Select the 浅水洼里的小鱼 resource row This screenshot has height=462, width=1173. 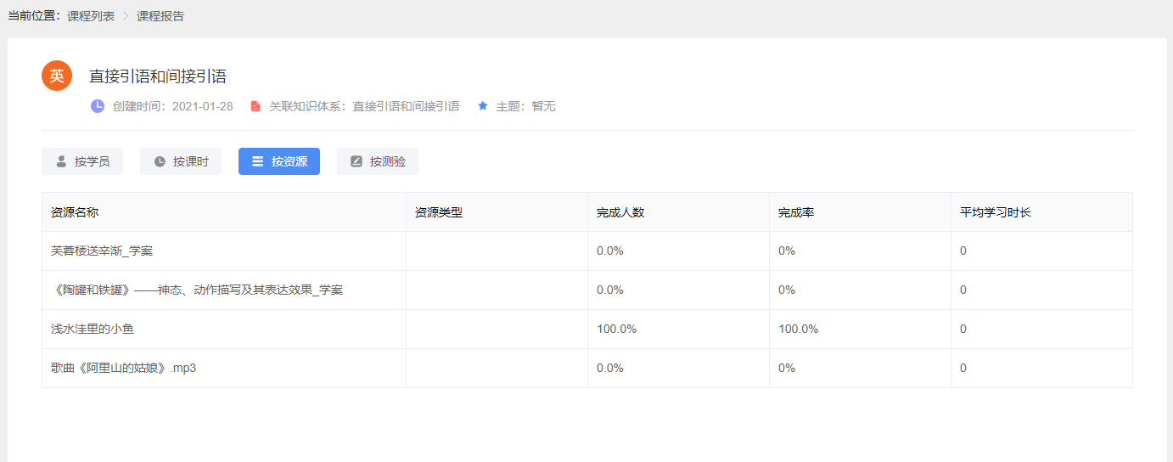pyautogui.click(x=93, y=329)
